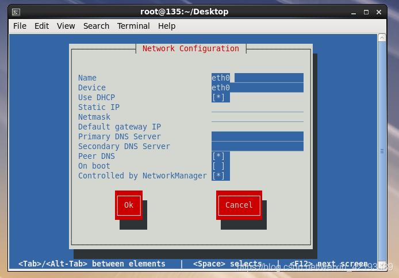This screenshot has height=278, width=399.
Task: Click the On boot label
Action: click(x=94, y=166)
